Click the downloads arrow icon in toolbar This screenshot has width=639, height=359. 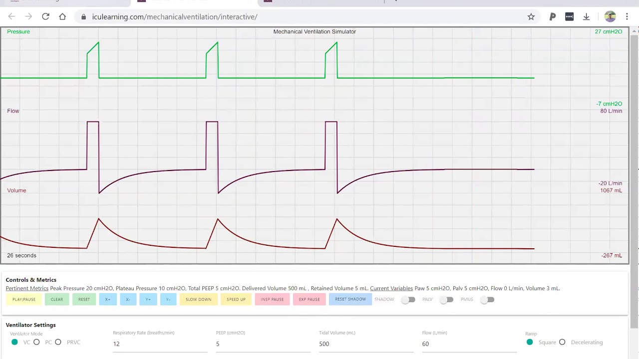[587, 16]
